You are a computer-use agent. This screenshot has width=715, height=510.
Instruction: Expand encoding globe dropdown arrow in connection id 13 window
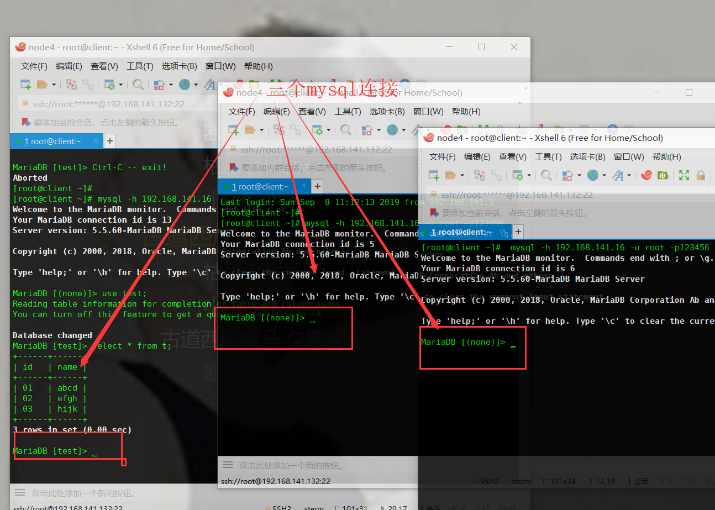tap(196, 85)
